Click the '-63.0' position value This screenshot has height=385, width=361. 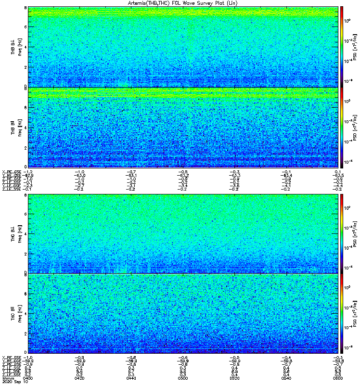coord(79,176)
